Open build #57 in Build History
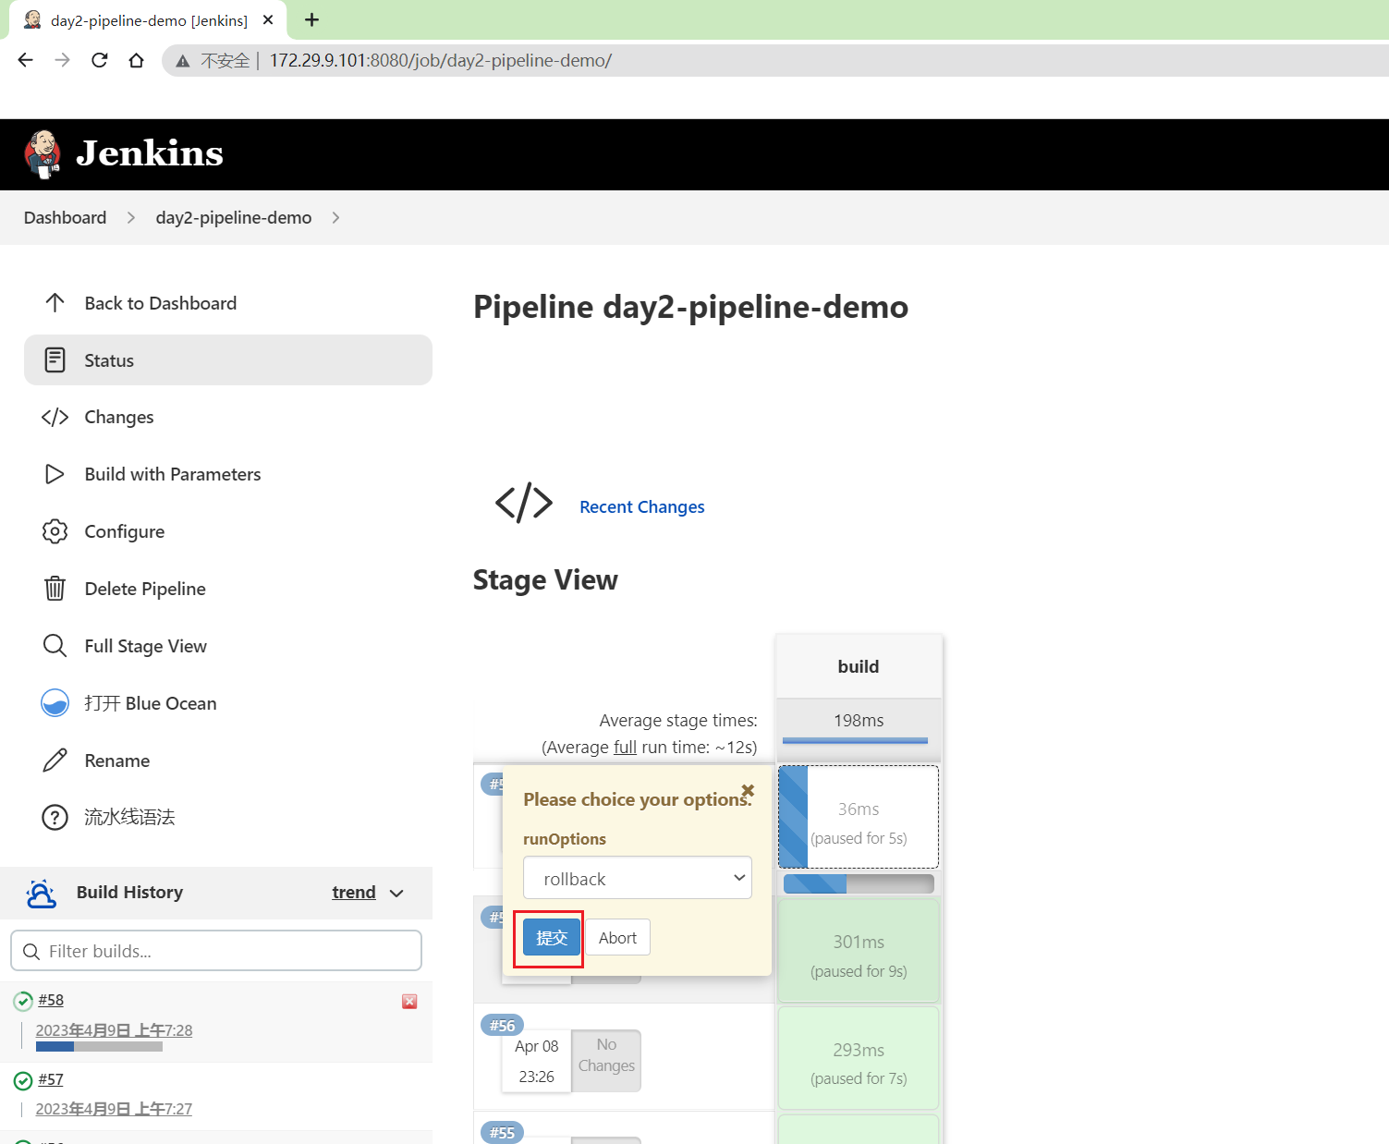 51,1079
